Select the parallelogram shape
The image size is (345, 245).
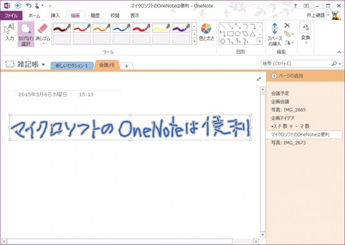point(245,34)
